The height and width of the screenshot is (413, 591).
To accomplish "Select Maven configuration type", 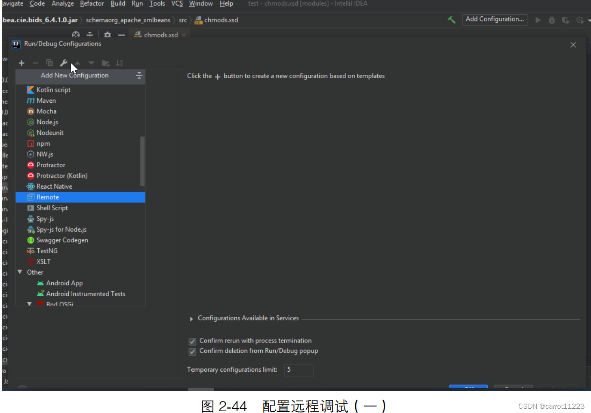I will point(80,101).
